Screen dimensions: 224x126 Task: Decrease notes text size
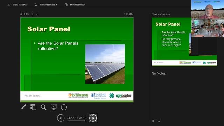point(159,121)
